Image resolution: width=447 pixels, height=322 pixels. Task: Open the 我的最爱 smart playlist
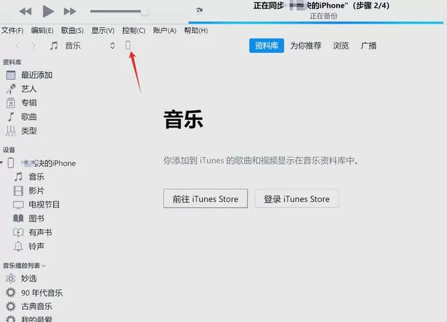click(x=29, y=319)
